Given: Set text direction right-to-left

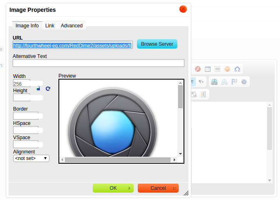Looking at the screenshot, I should coord(201,82).
